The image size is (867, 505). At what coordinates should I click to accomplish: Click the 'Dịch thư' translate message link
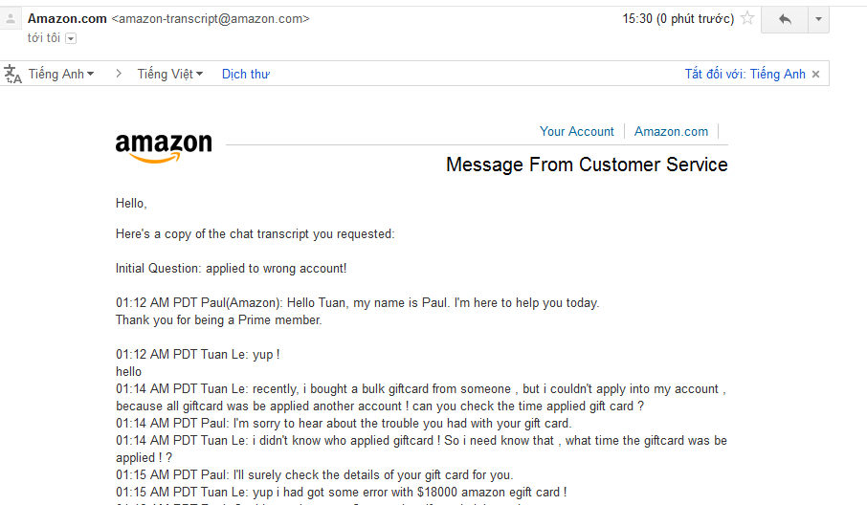pos(245,75)
